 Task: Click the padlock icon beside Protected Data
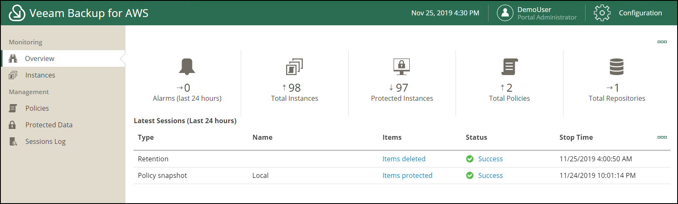pyautogui.click(x=12, y=125)
